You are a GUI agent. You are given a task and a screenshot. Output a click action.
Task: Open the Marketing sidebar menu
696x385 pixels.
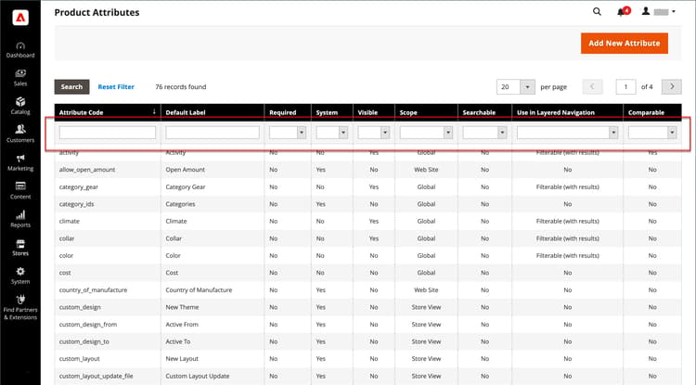(20, 162)
